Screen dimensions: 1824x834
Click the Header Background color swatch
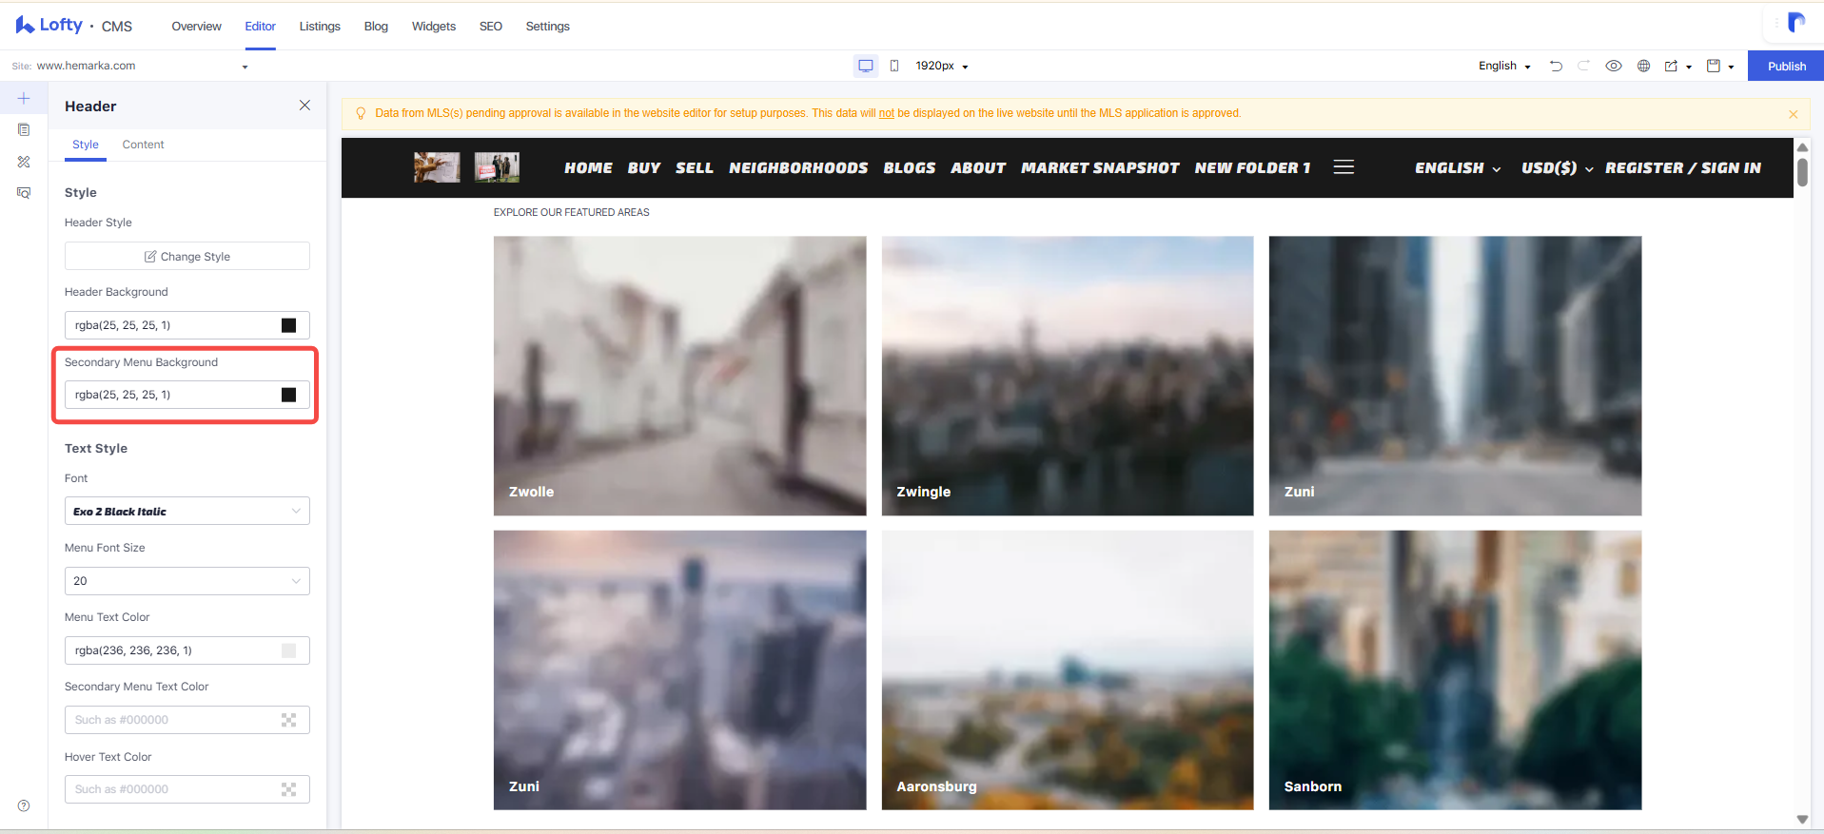click(x=288, y=325)
